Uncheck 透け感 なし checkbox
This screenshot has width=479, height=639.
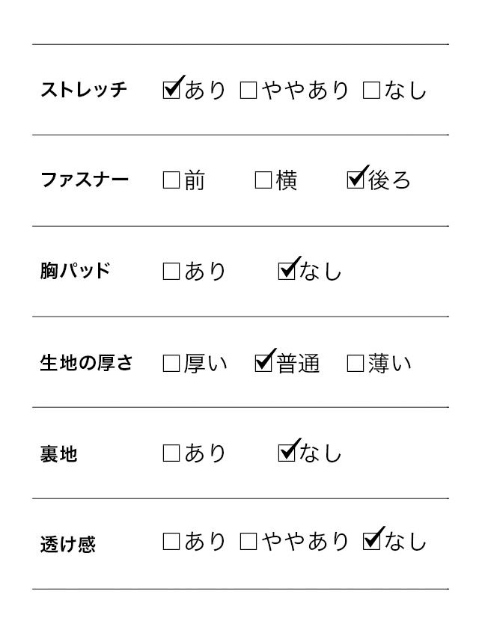pyautogui.click(x=371, y=542)
